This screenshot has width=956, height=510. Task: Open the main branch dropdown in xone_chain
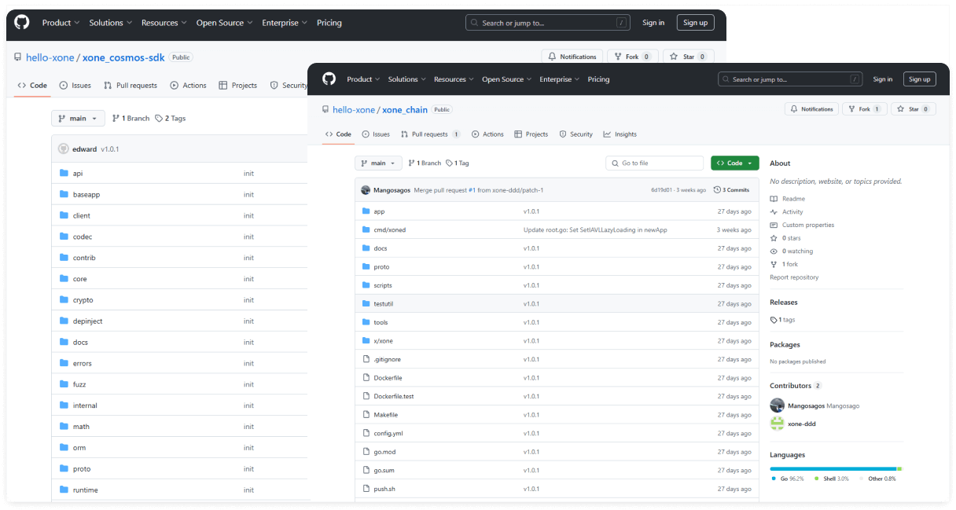coord(378,163)
